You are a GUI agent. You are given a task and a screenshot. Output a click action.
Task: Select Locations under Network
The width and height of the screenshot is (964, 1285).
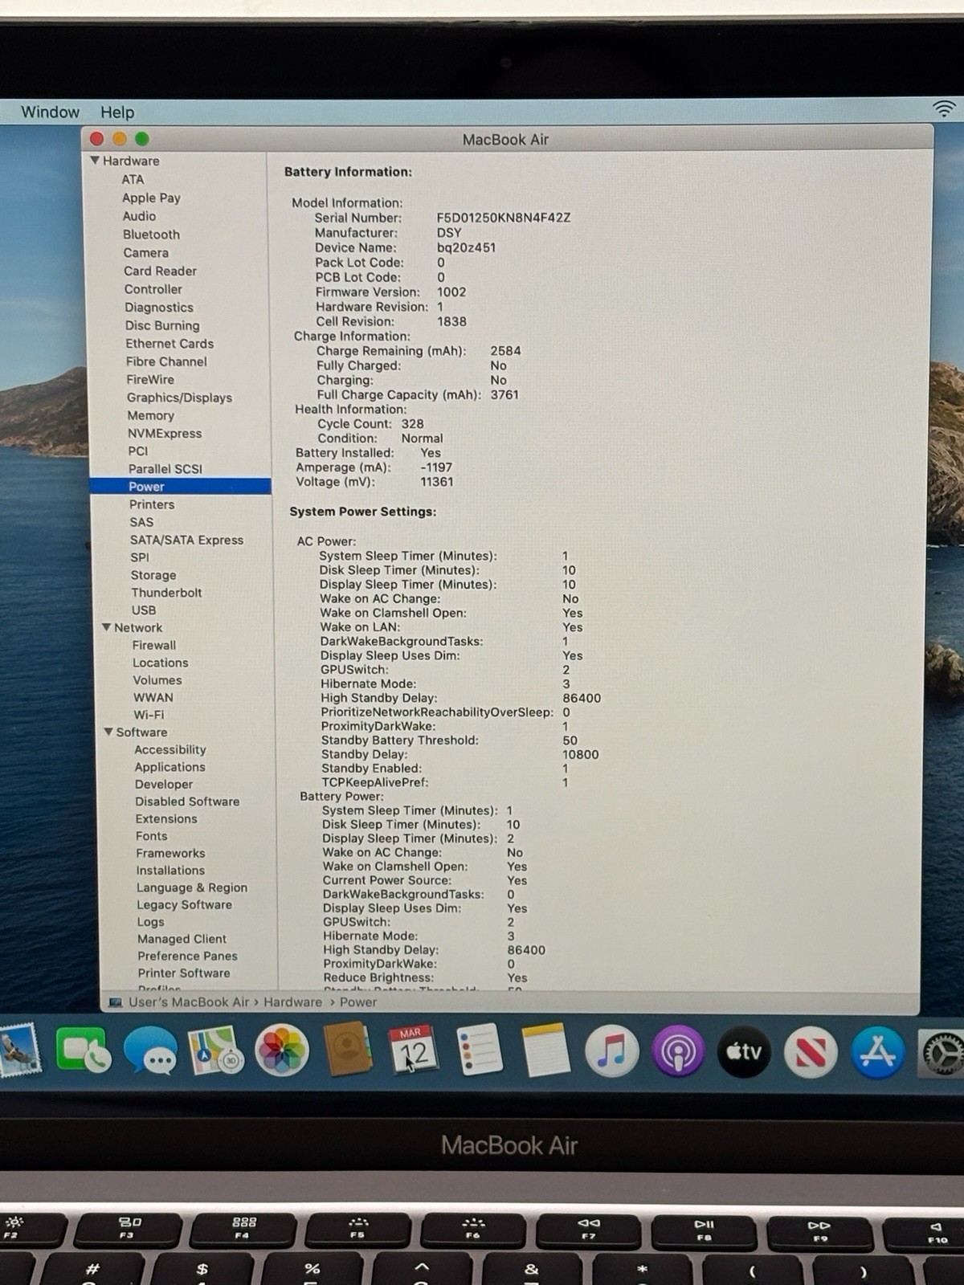point(161,663)
